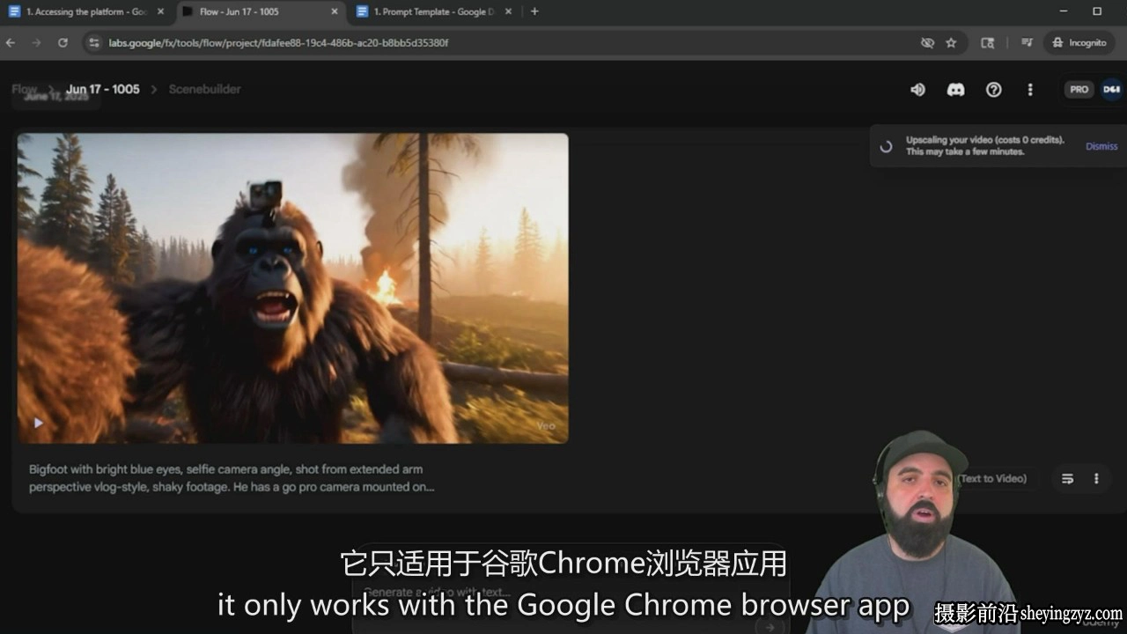Open the Discord community icon
Screen dimensions: 1127x634
click(955, 90)
